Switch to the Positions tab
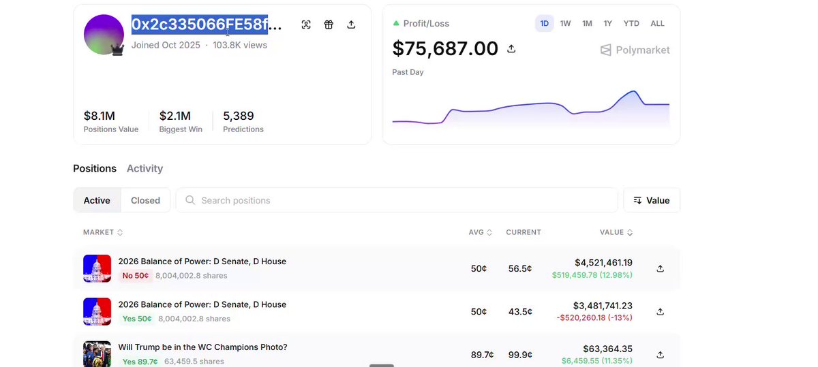818x367 pixels. [x=95, y=168]
